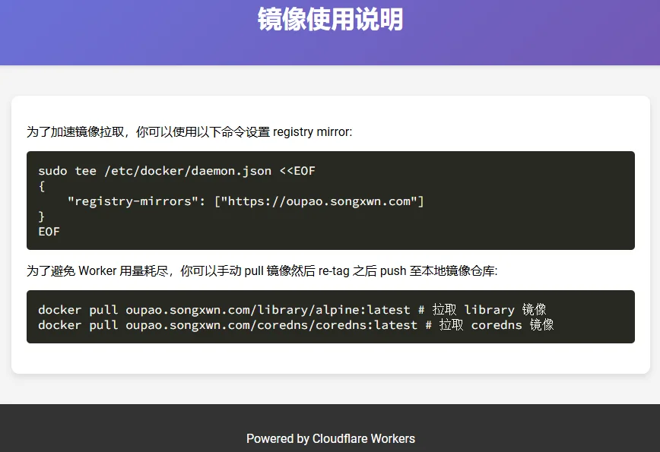Click the 镜像使用说明 page heading
Image resolution: width=660 pixels, height=452 pixels.
(330, 20)
